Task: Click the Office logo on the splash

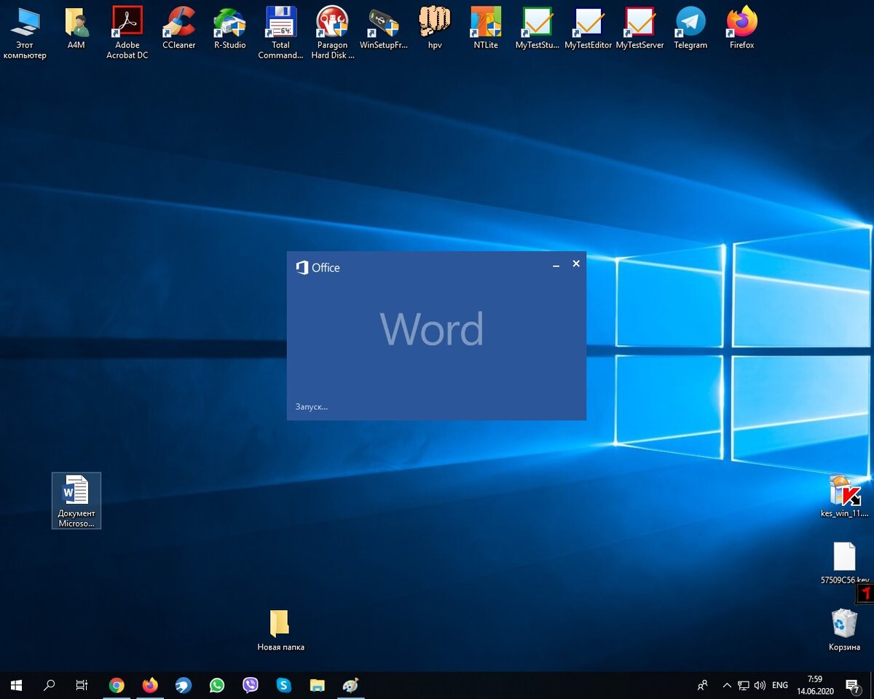Action: 318,268
